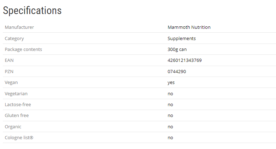Select the Manufacturer row label
Viewport: 276px width, 149px height.
point(19,27)
